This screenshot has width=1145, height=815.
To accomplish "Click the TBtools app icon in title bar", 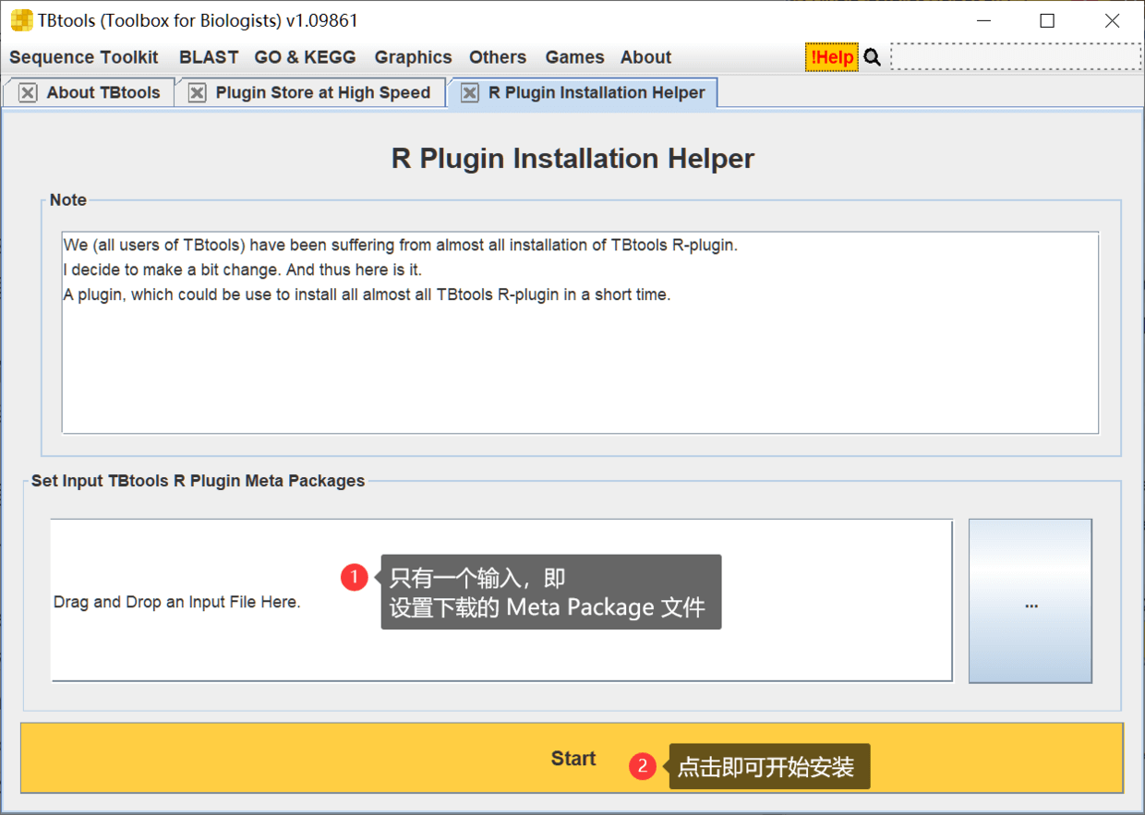I will [x=21, y=20].
